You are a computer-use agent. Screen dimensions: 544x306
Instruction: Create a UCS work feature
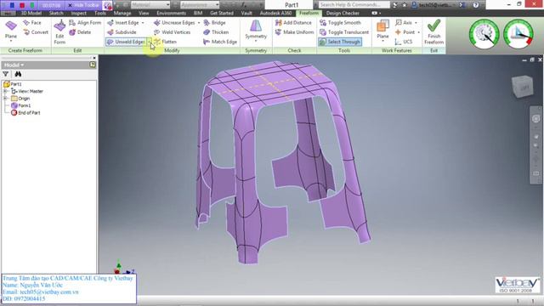(404, 42)
